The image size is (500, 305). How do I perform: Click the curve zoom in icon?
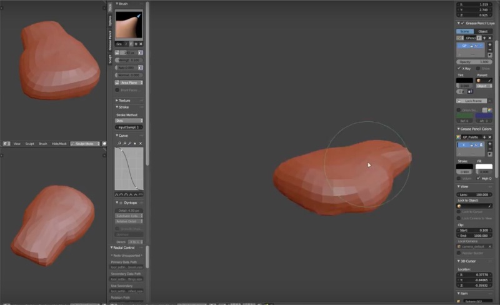(119, 144)
